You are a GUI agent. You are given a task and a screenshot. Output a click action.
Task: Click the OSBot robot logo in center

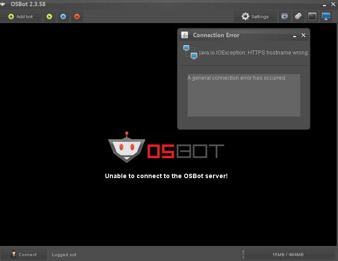click(127, 148)
